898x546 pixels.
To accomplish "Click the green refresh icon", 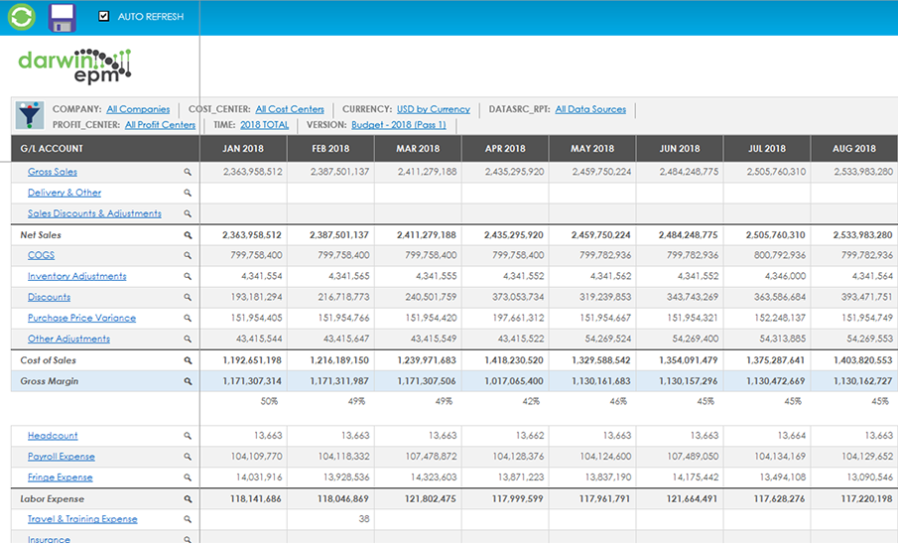I will point(22,17).
